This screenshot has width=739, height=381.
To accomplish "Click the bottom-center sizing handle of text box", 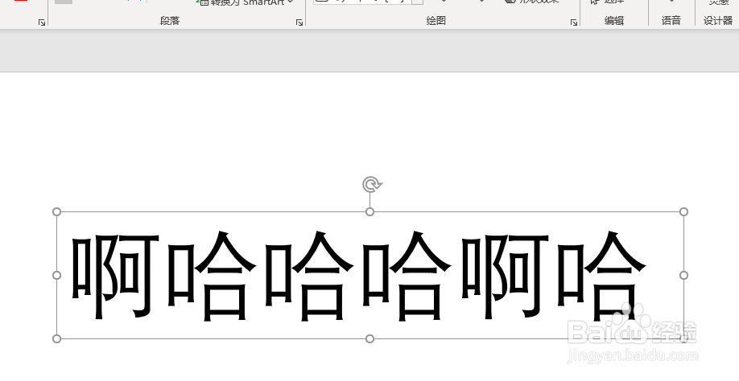I will click(370, 338).
